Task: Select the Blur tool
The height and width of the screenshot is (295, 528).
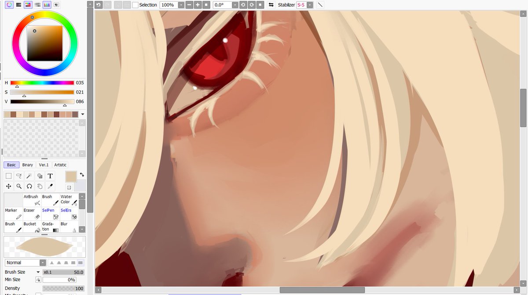Action: tap(69, 227)
